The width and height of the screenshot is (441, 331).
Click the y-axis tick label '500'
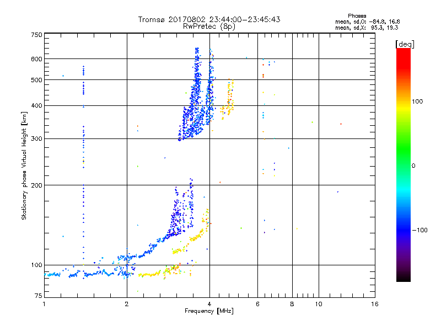pyautogui.click(x=36, y=80)
